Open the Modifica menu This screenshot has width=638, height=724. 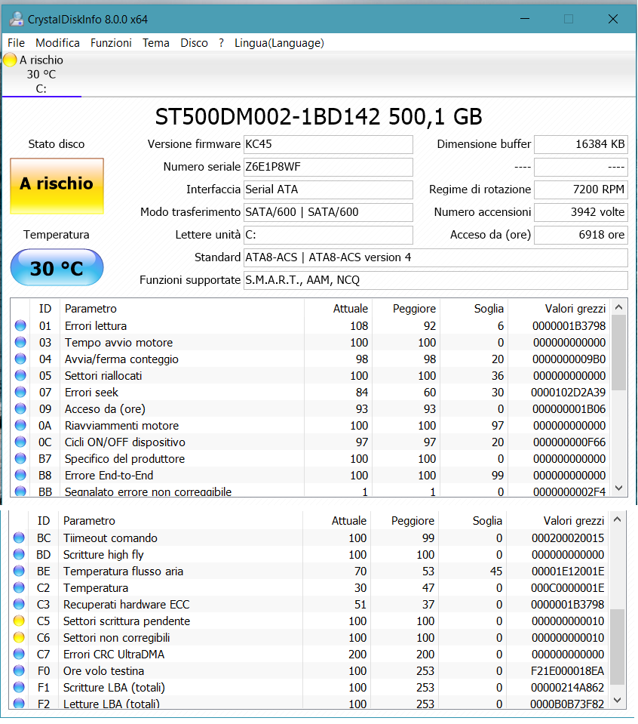57,43
